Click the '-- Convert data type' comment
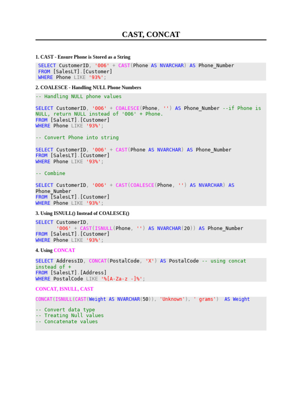Image resolution: width=302 pixels, height=403 pixels. click(x=65, y=310)
